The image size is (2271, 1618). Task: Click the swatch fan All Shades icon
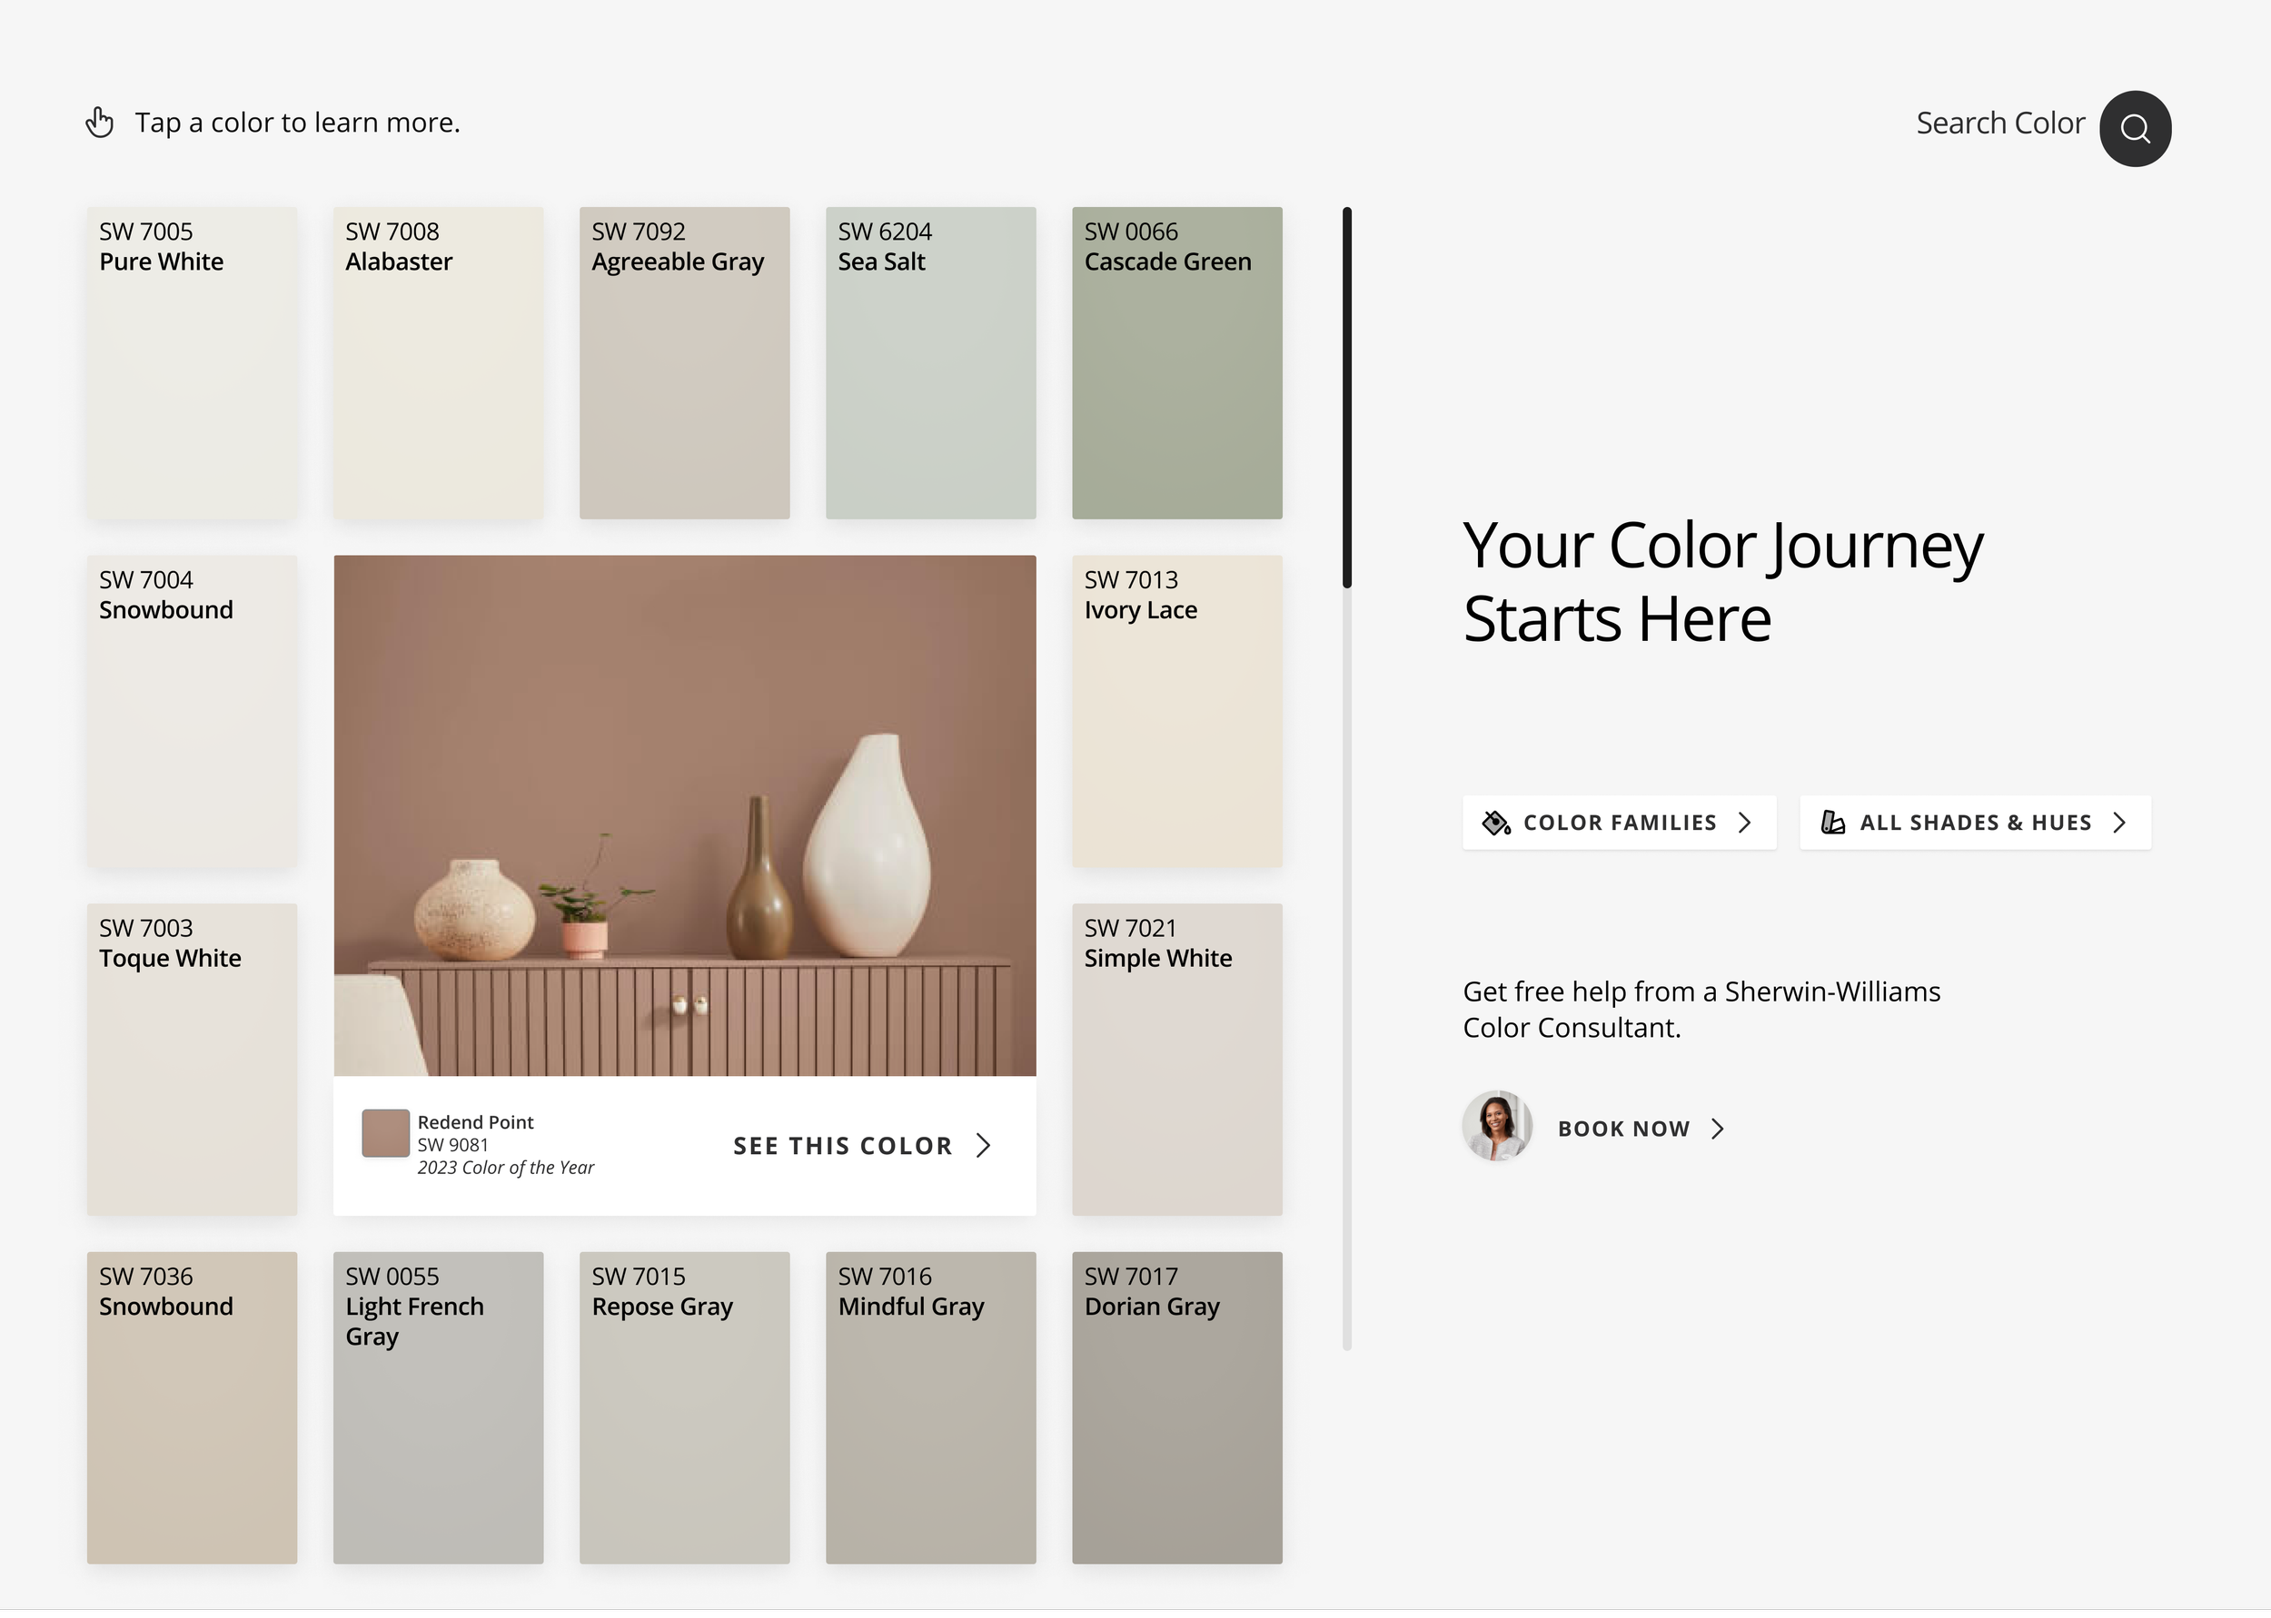(x=1832, y=823)
